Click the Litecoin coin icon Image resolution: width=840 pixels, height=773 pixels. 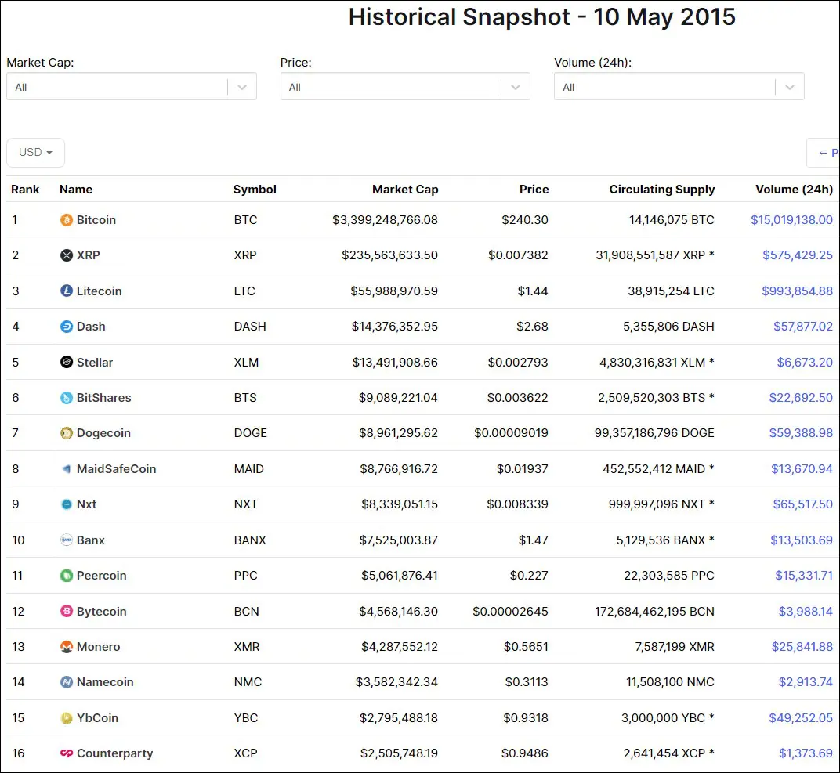coord(67,291)
